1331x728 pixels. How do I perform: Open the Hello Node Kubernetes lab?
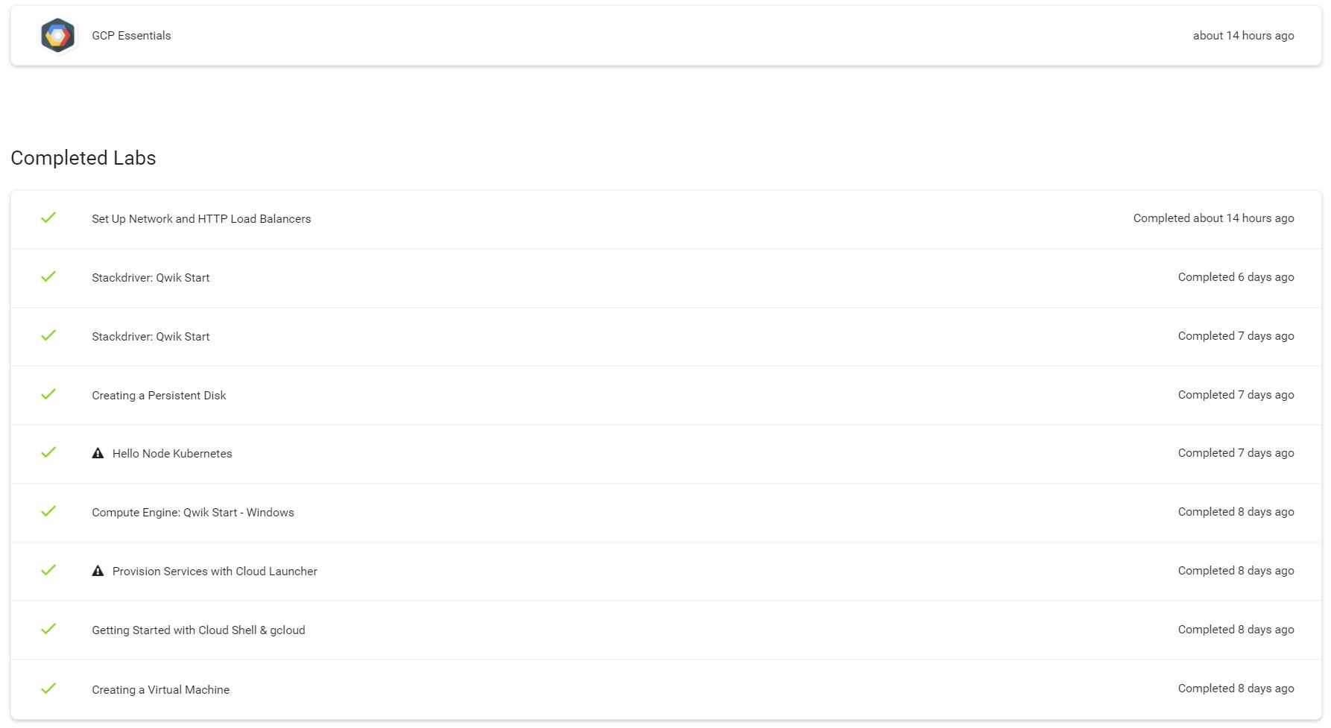coord(172,454)
